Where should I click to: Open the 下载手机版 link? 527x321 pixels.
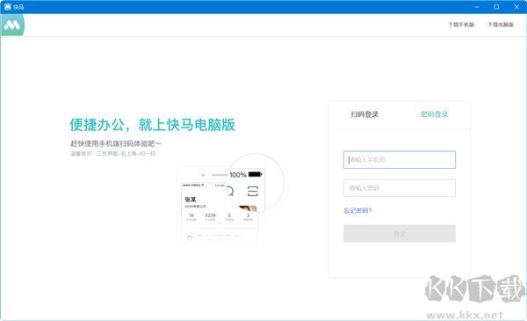click(461, 25)
